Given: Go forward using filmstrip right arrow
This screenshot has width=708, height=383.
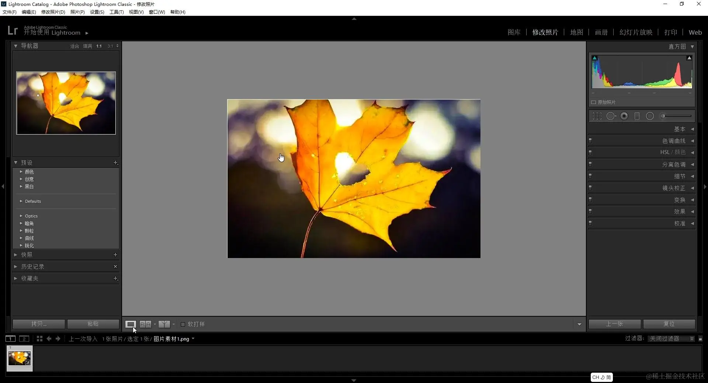Looking at the screenshot, I should (58, 338).
